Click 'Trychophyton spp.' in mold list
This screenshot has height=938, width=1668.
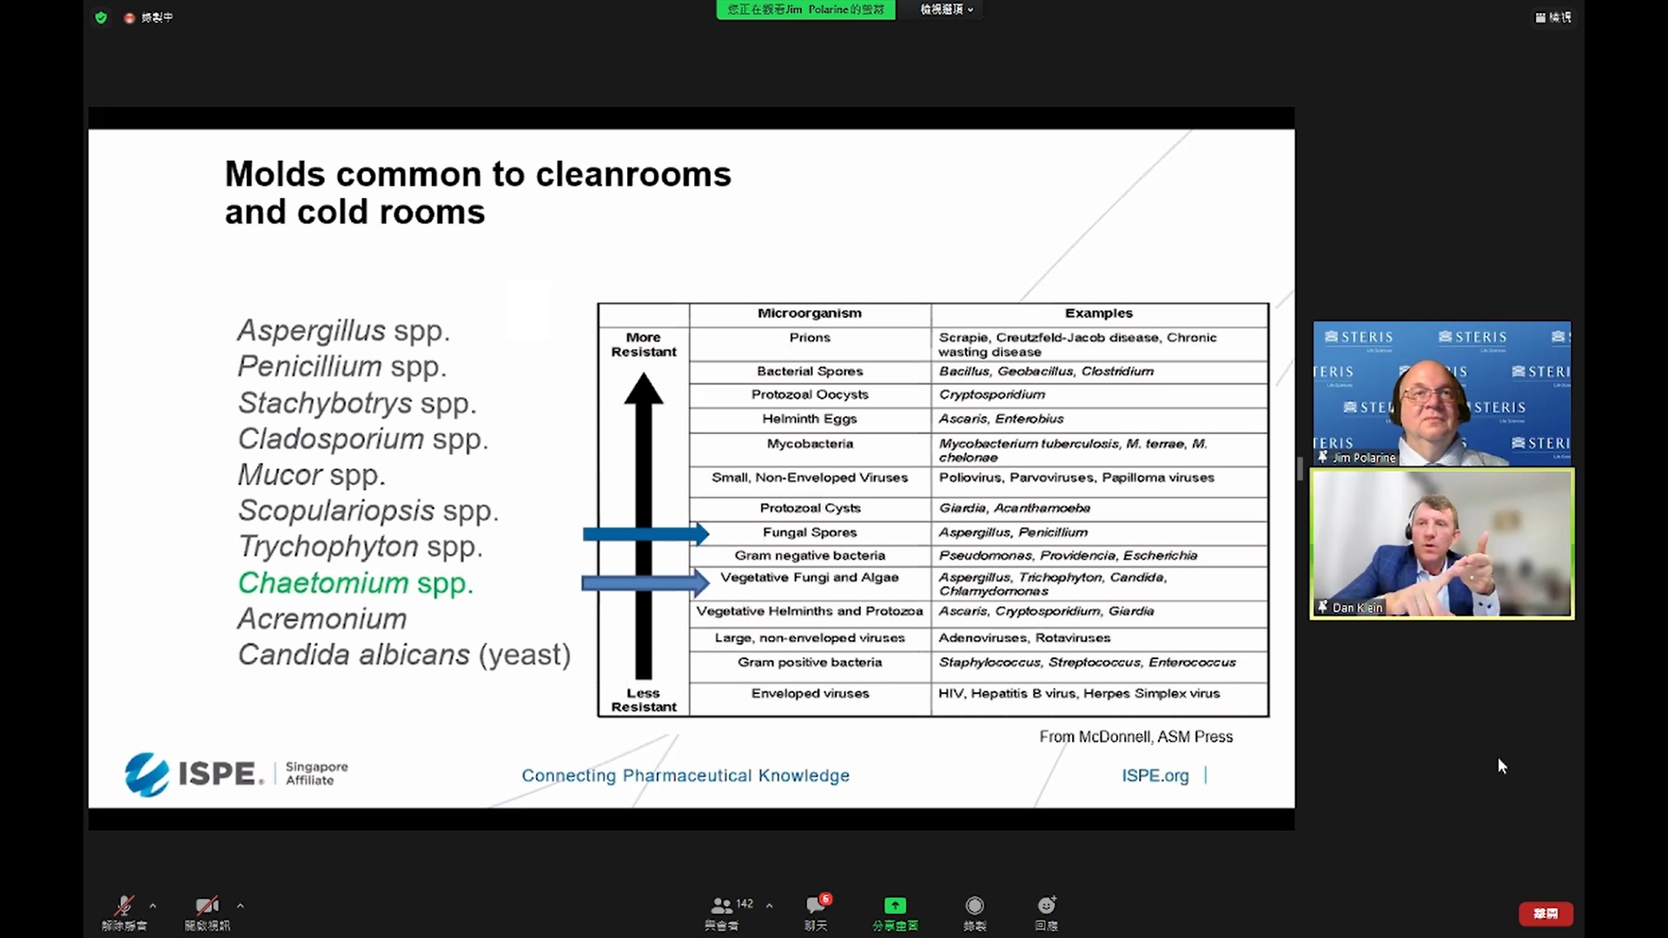point(361,546)
